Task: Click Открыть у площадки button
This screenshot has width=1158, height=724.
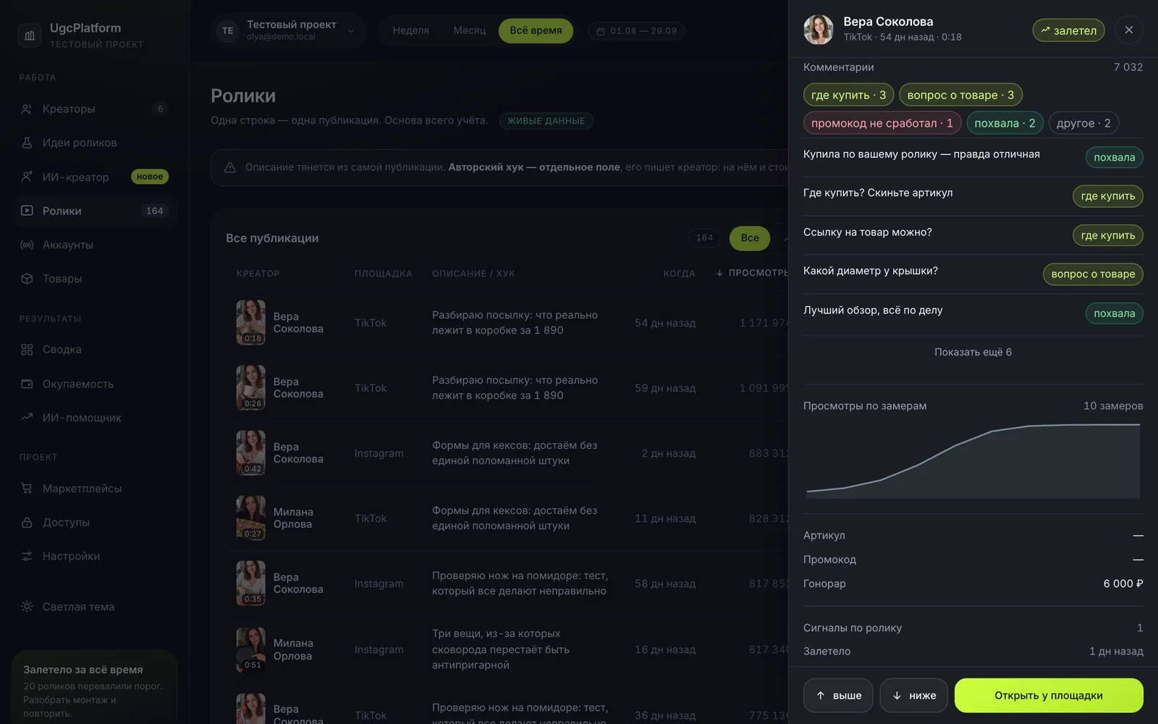Action: pos(1049,695)
